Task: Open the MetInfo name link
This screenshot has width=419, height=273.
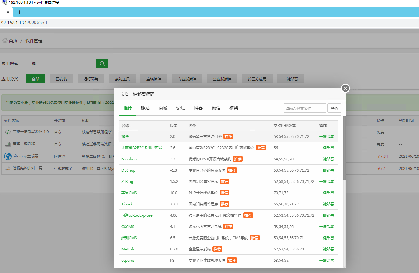Action: click(x=128, y=249)
